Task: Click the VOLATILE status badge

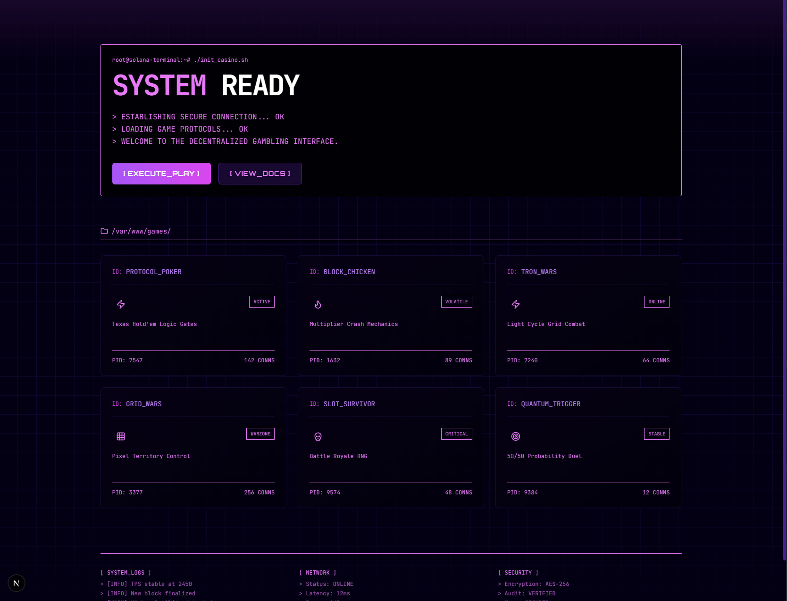Action: (x=457, y=302)
